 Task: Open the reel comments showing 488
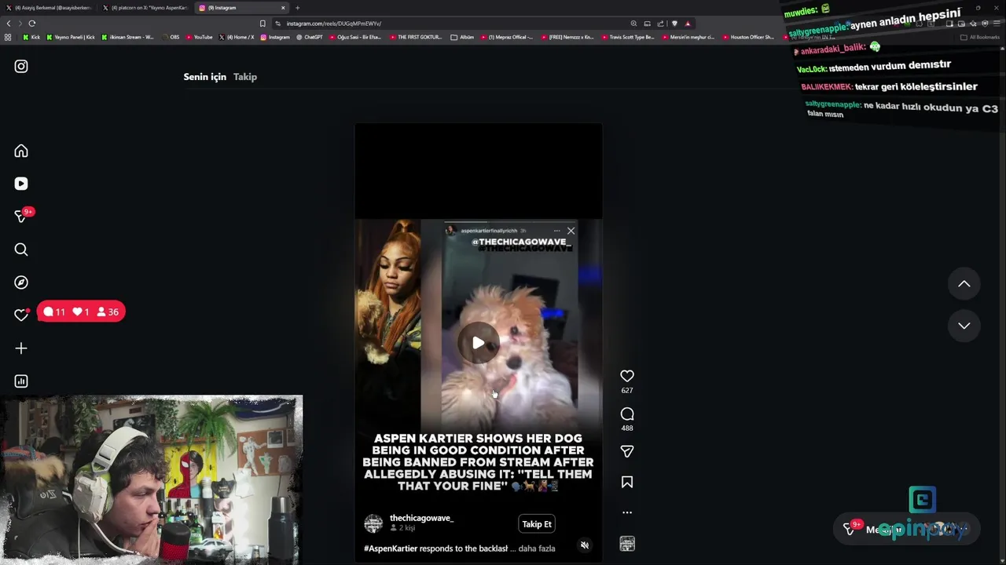(627, 414)
